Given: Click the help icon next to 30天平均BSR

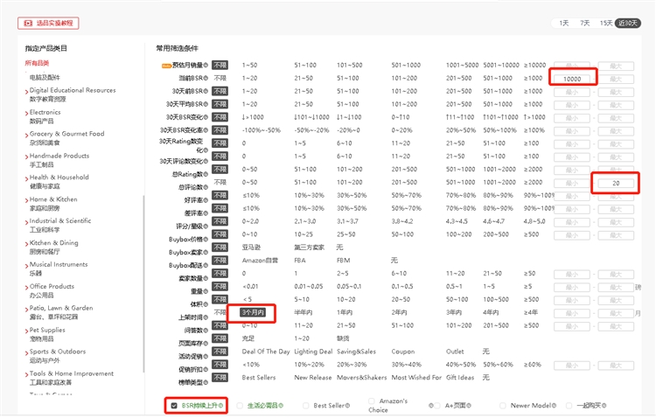Looking at the screenshot, I should click(206, 104).
